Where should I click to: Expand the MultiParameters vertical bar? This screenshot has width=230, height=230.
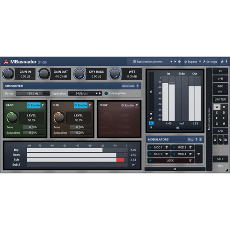209,119
